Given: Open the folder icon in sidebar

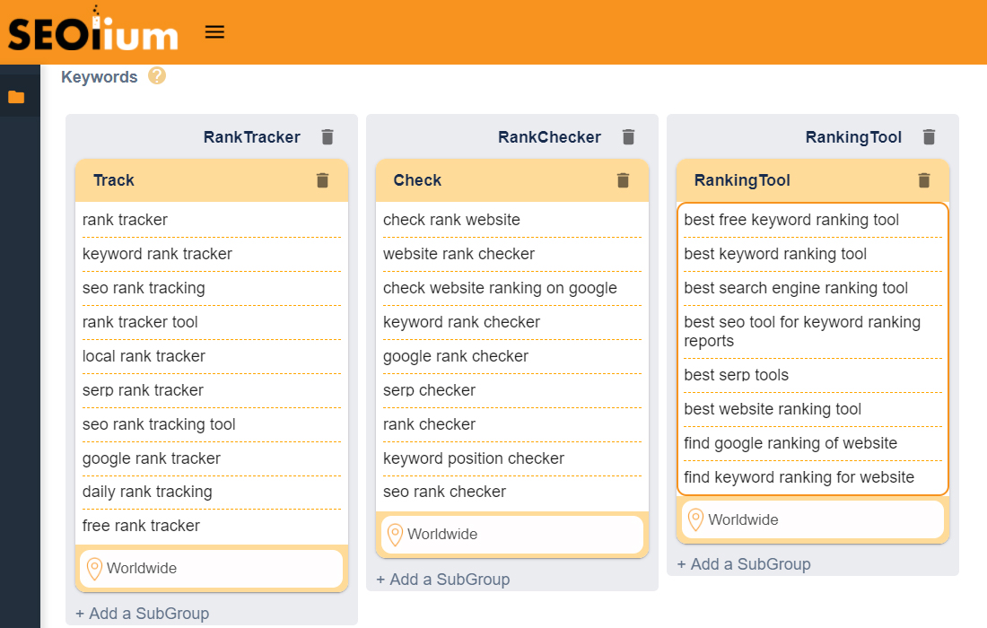Looking at the screenshot, I should [x=16, y=97].
